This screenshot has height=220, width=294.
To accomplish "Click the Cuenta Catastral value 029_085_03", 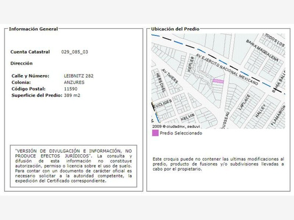I will pos(75,52).
